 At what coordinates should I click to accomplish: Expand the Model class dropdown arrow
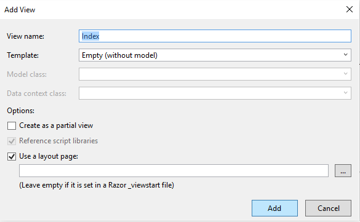tap(345, 74)
